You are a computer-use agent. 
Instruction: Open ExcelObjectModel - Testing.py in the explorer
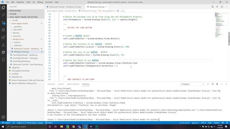(x=26, y=58)
